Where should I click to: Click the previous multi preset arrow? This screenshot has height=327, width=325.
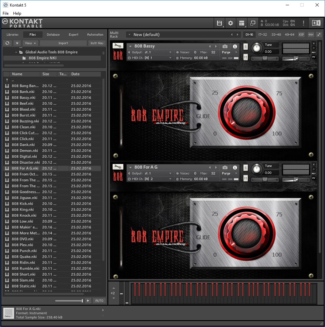point(232,35)
